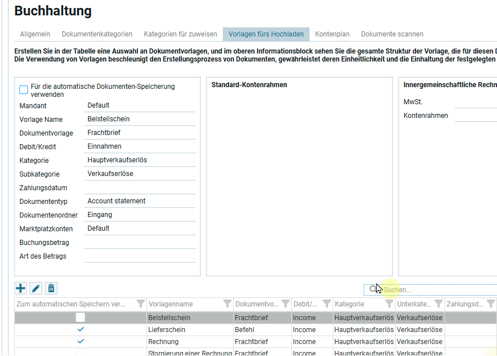Click the Vorlage Name field with Belstellschein
Viewport: 497px width, 356px height.
(140, 119)
